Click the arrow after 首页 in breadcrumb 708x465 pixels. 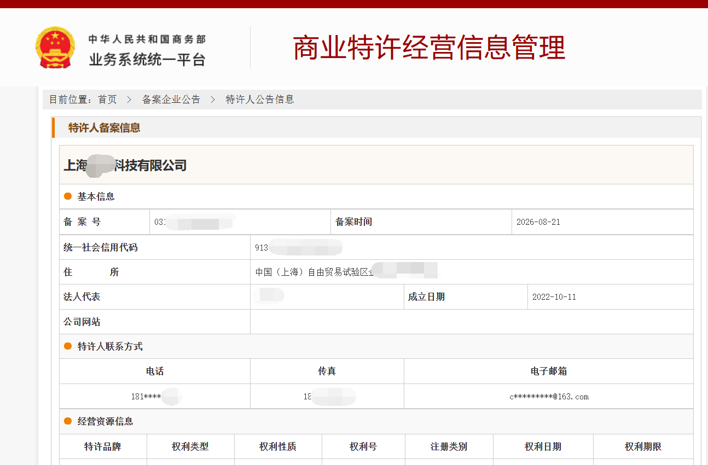(129, 100)
